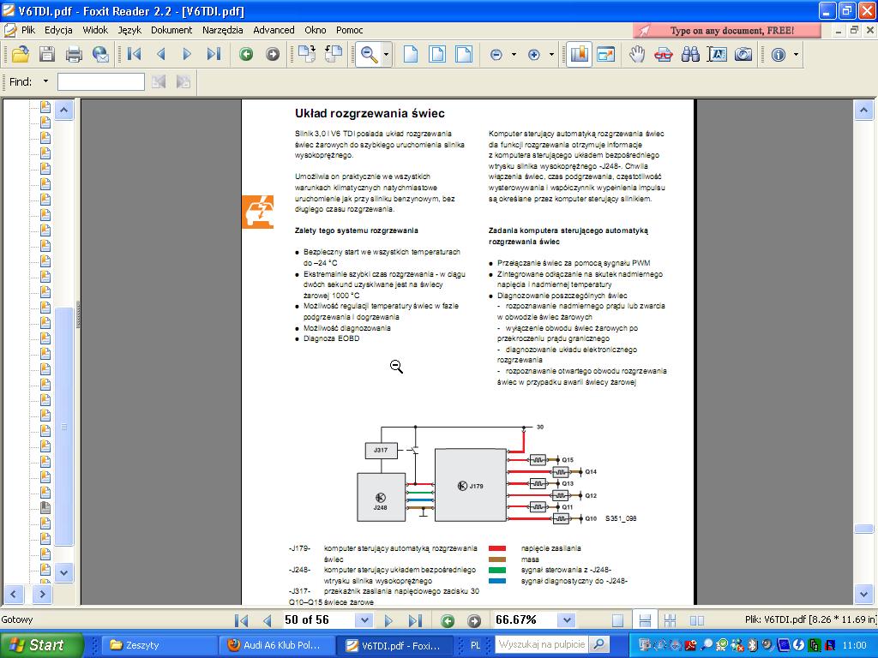Open the Dokument menu
The height and width of the screenshot is (658, 878).
point(171,30)
